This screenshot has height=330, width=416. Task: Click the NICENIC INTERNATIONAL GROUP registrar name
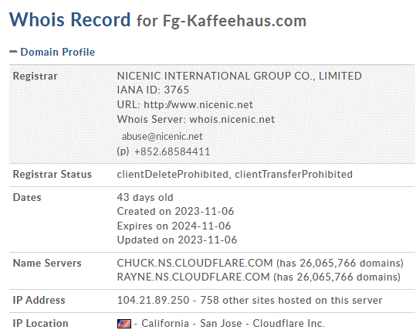click(x=239, y=76)
